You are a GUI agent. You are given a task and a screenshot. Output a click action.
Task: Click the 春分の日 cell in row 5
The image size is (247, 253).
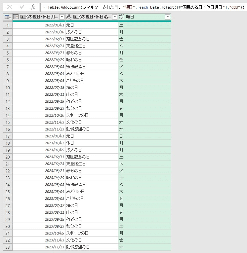click(92, 53)
